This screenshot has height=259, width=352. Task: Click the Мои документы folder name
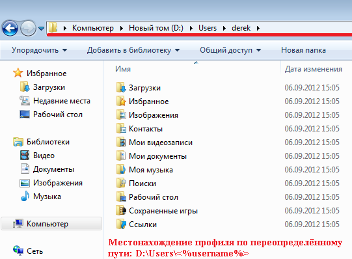(157, 156)
